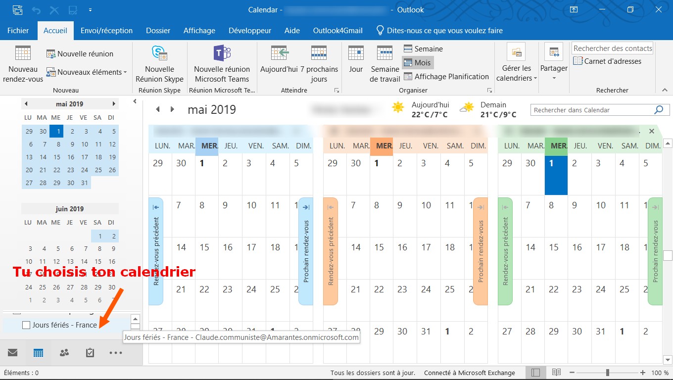
Task: Navigate to the previous month in calendar view
Action: pos(157,109)
